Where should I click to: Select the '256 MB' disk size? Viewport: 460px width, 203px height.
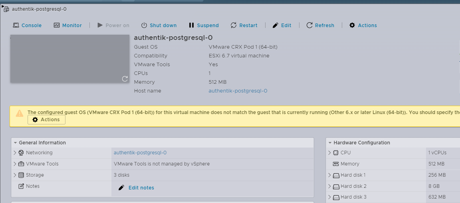click(437, 175)
